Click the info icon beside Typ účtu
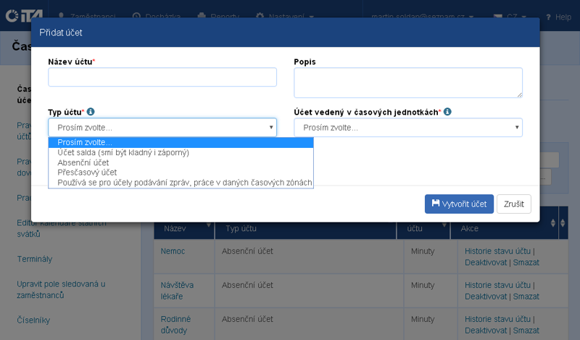 (91, 112)
